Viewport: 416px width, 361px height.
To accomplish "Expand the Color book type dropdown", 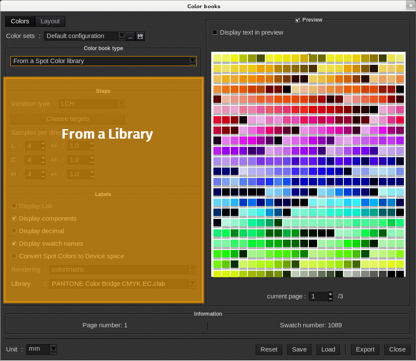I will pyautogui.click(x=192, y=61).
